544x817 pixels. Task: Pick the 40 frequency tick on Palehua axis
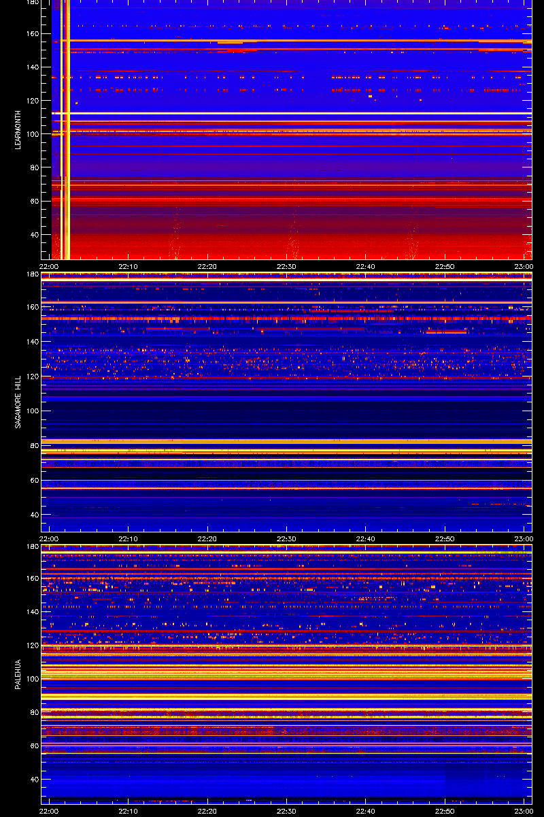tap(34, 779)
